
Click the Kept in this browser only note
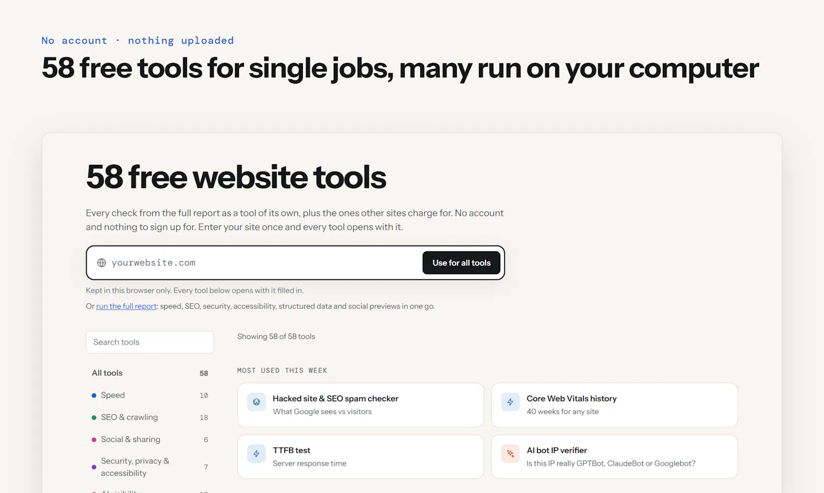pos(195,291)
